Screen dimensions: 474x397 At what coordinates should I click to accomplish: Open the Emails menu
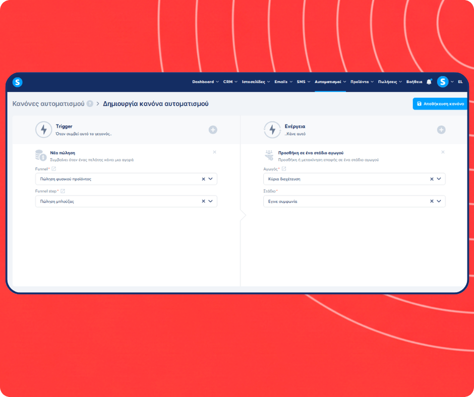coord(283,82)
